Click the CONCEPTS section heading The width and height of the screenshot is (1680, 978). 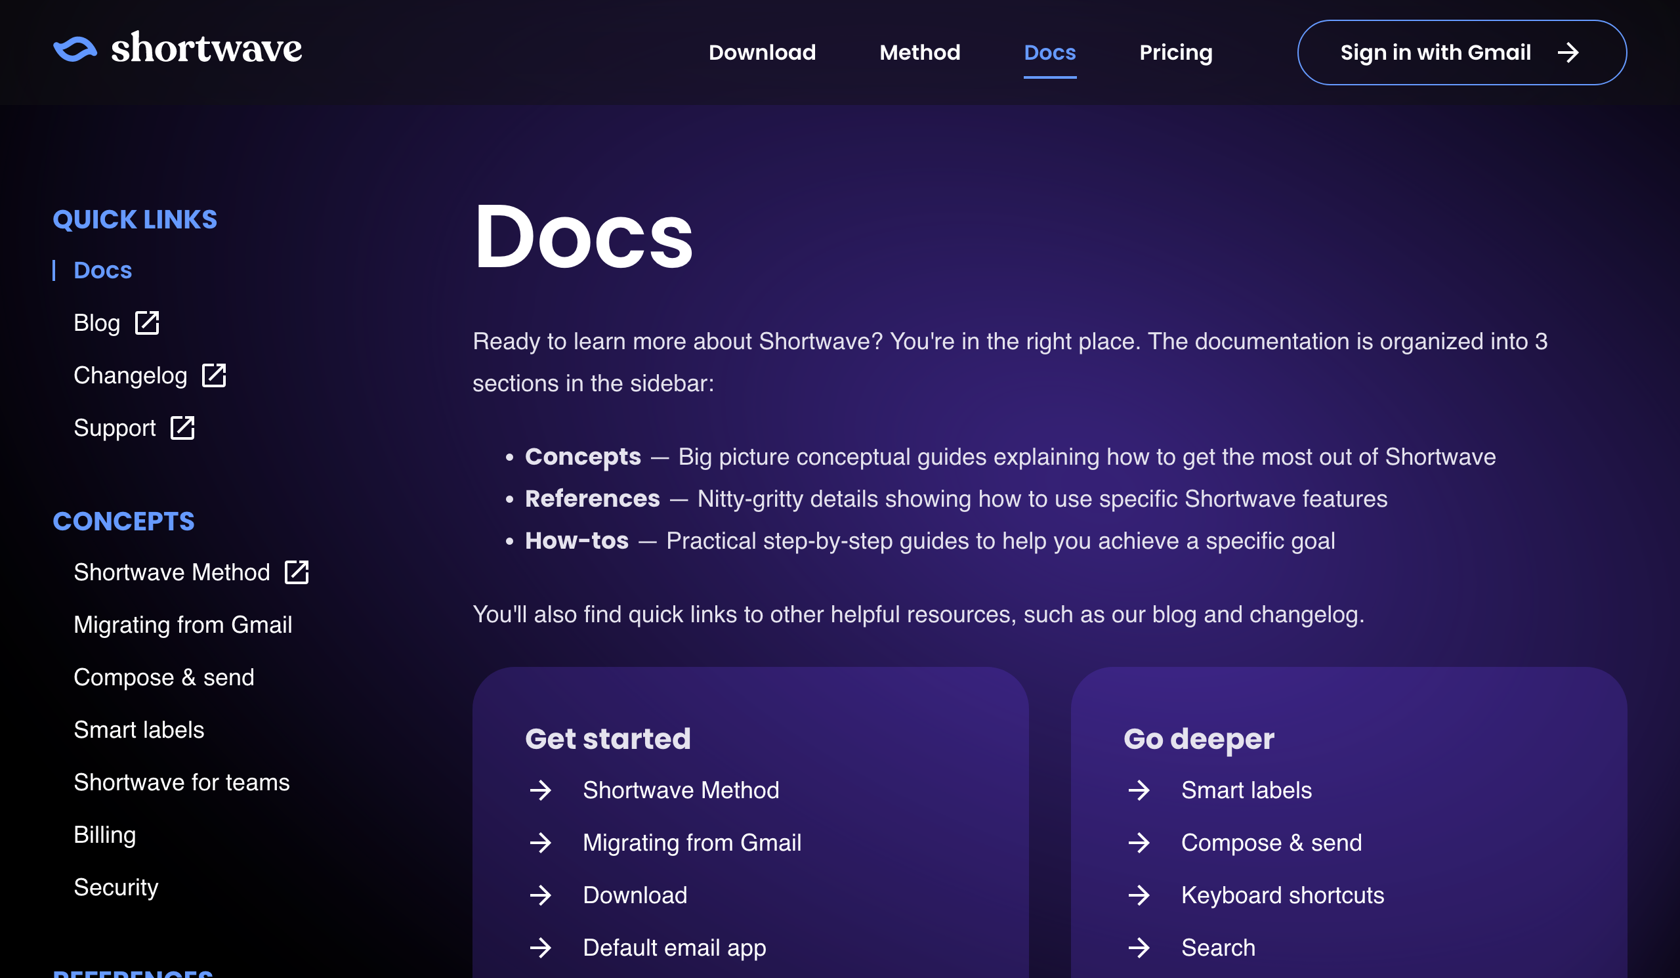pyautogui.click(x=123, y=521)
